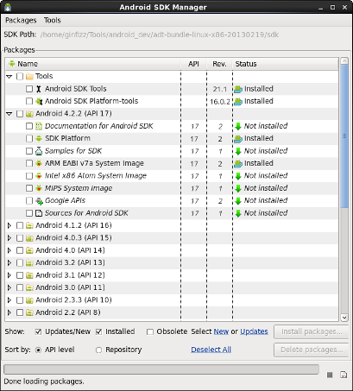Click the Android 2.2 (API 8) folder icon
353x391 pixels.
(x=29, y=312)
